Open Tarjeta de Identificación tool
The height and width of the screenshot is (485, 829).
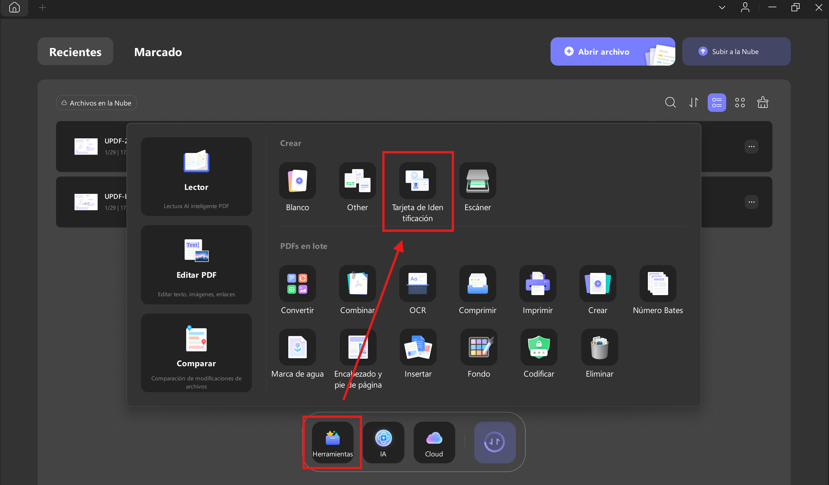coord(417,180)
